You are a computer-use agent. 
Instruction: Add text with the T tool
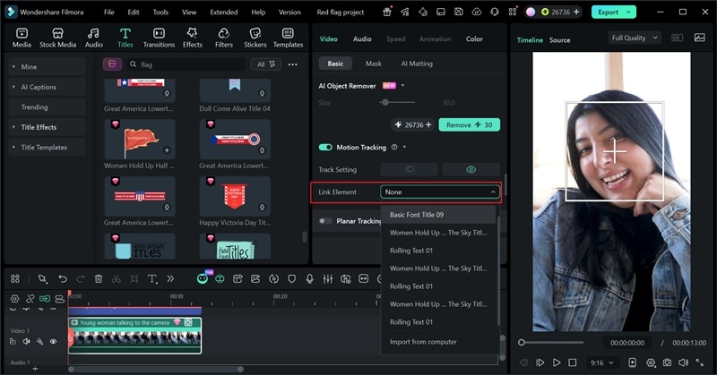click(x=152, y=278)
